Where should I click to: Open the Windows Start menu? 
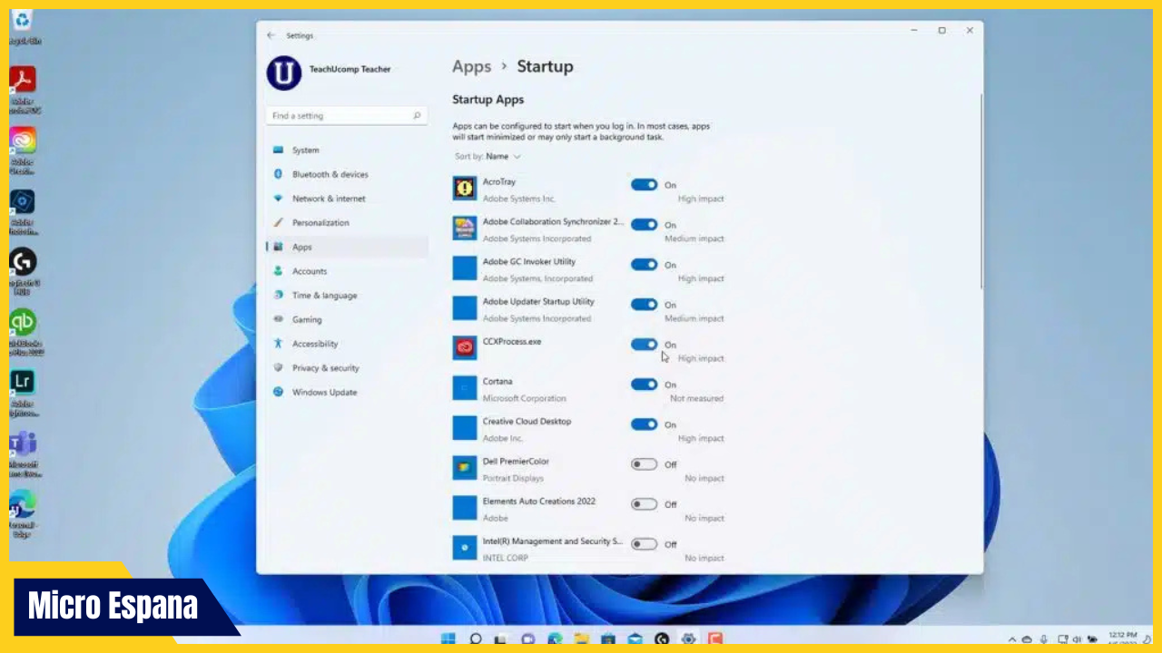448,638
